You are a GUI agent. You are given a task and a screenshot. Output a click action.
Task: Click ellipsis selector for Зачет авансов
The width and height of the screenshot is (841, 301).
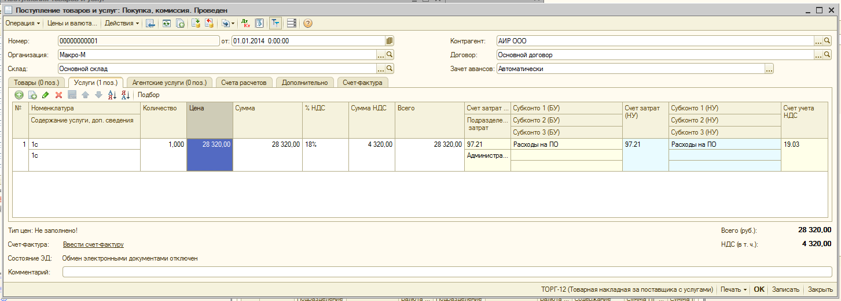tap(769, 69)
